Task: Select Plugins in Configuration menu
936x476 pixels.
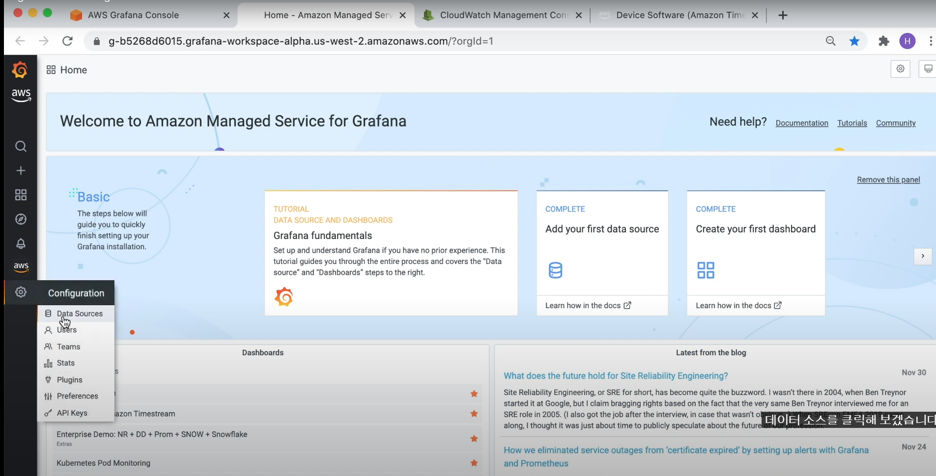Action: (x=76, y=380)
